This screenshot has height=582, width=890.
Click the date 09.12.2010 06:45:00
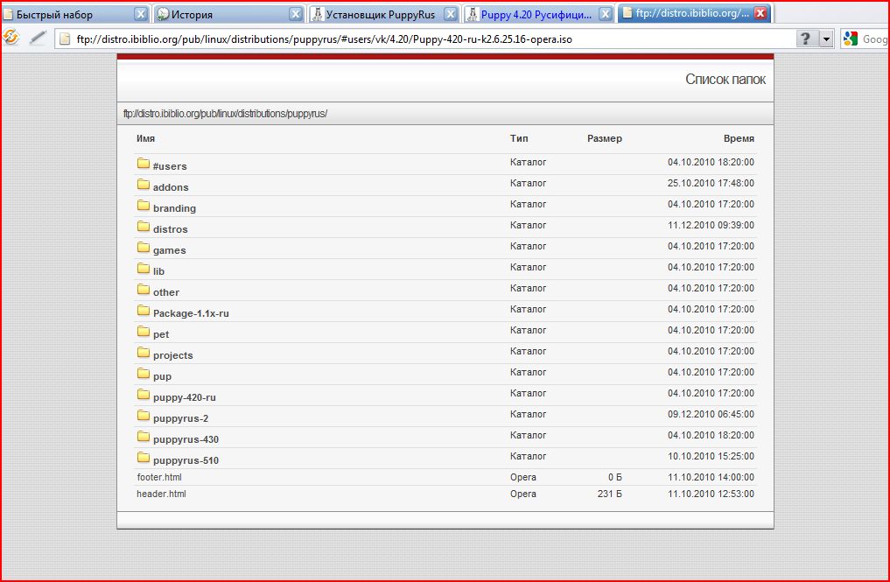coord(711,415)
